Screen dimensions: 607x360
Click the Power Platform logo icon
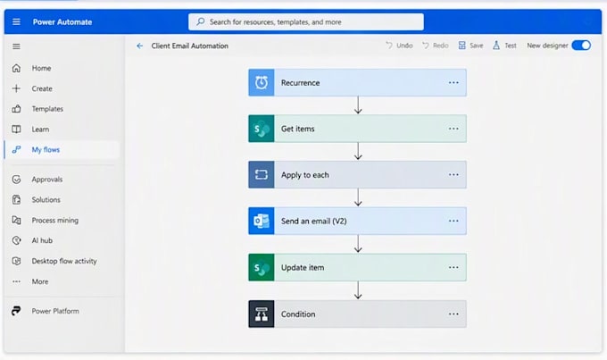16,311
